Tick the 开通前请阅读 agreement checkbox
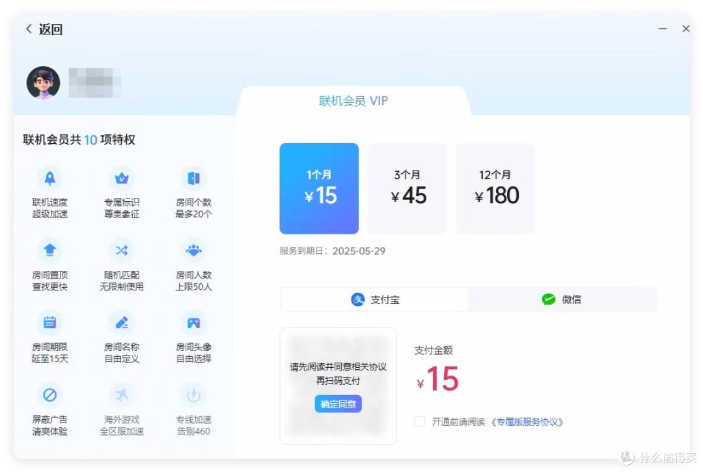 pyautogui.click(x=420, y=421)
